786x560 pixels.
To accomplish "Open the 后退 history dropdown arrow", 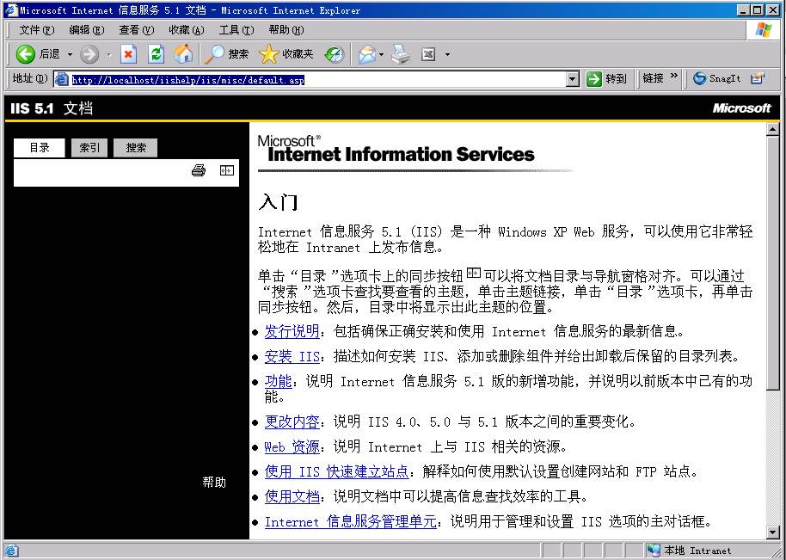I will coord(70,54).
